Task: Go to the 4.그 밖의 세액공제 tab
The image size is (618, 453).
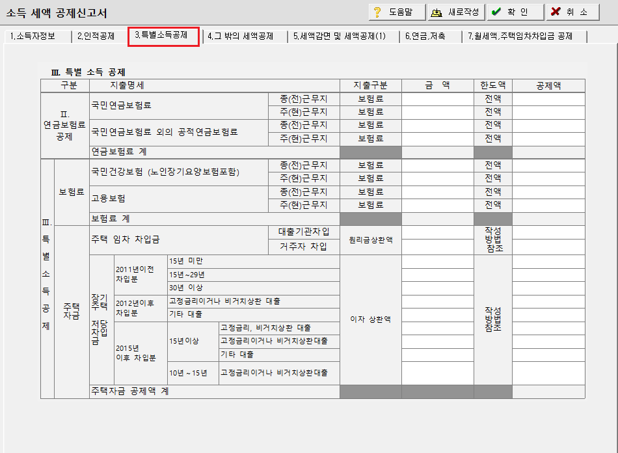Action: coord(241,36)
